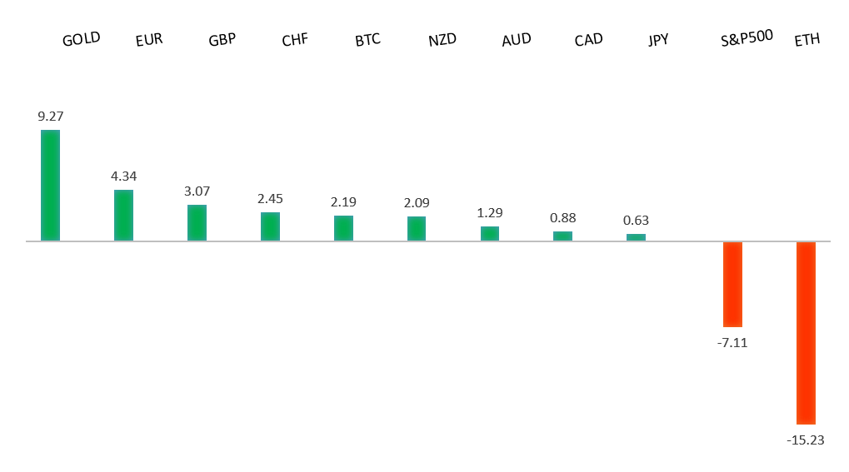This screenshot has height=472, width=849.
Task: Click the S&P500 category label
Action: [747, 37]
